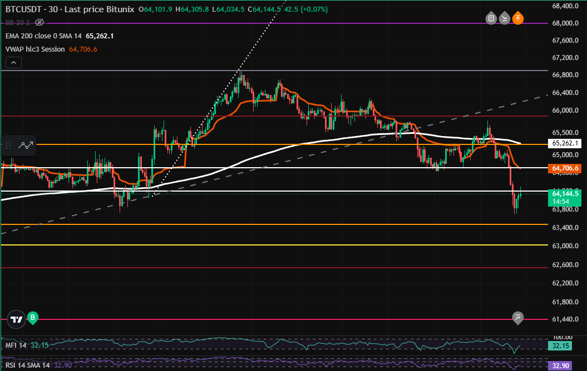Screen dimensions: 587x371
Task: Click the open value O64,101.9 in the header
Action: click(x=155, y=9)
